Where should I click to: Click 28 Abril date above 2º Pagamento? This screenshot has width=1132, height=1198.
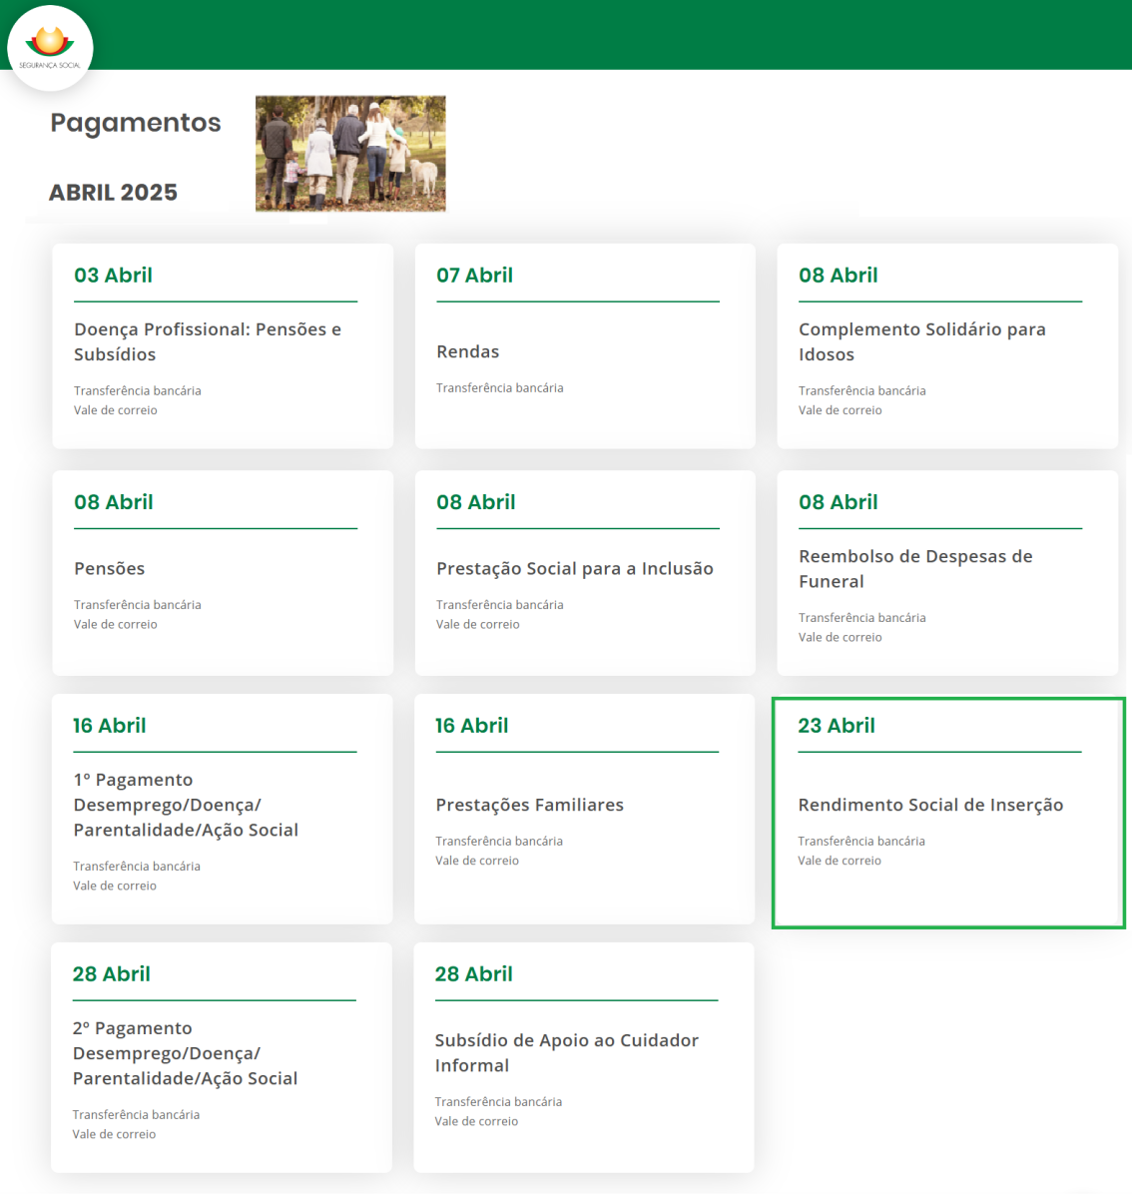coord(111,974)
